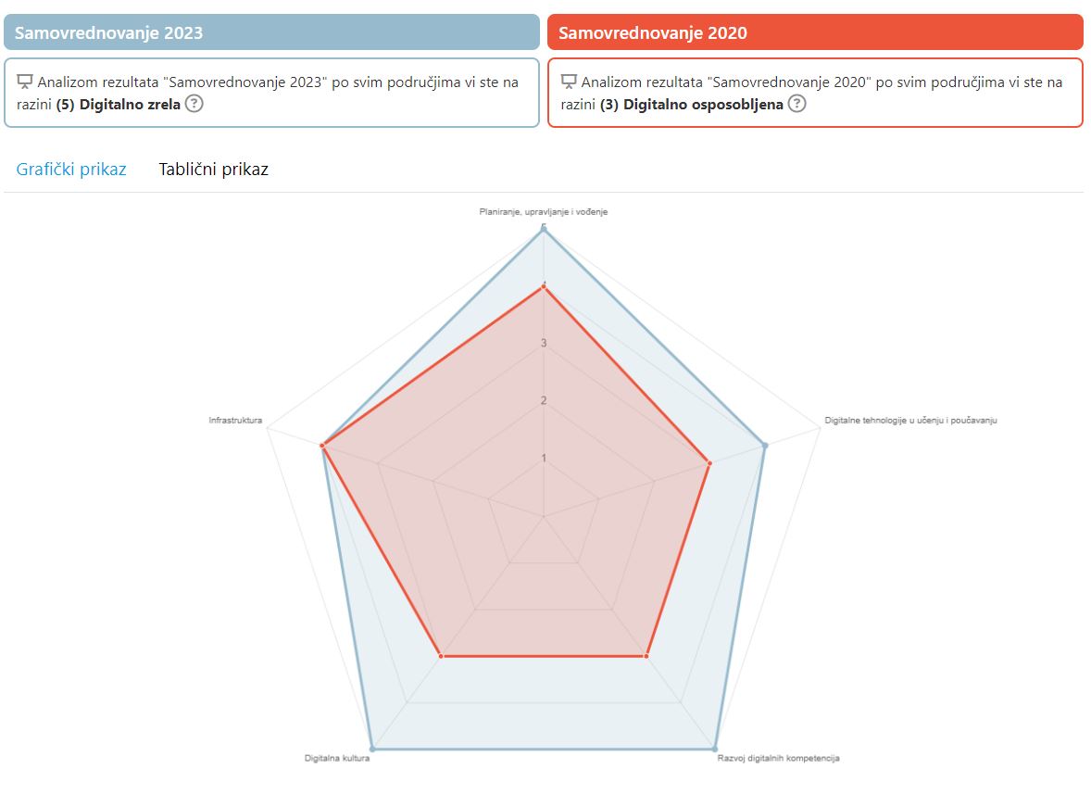Image resolution: width=1091 pixels, height=794 pixels.
Task: Click red data point on Planiranje axis
Action: pyautogui.click(x=544, y=286)
